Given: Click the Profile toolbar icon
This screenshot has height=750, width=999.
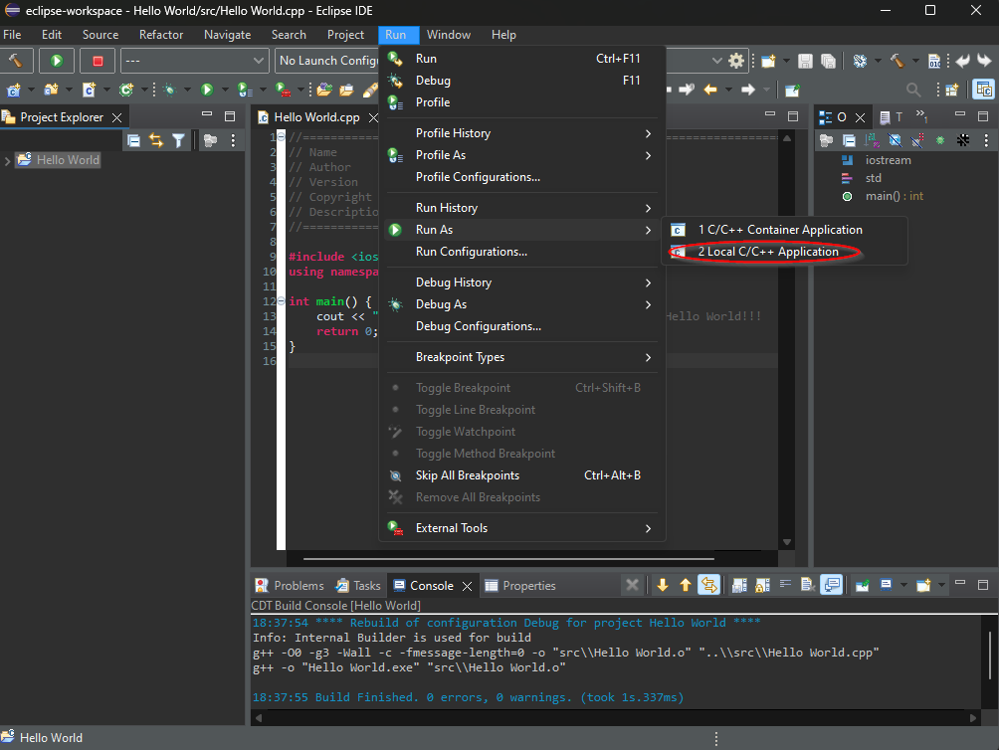Looking at the screenshot, I should tap(245, 90).
